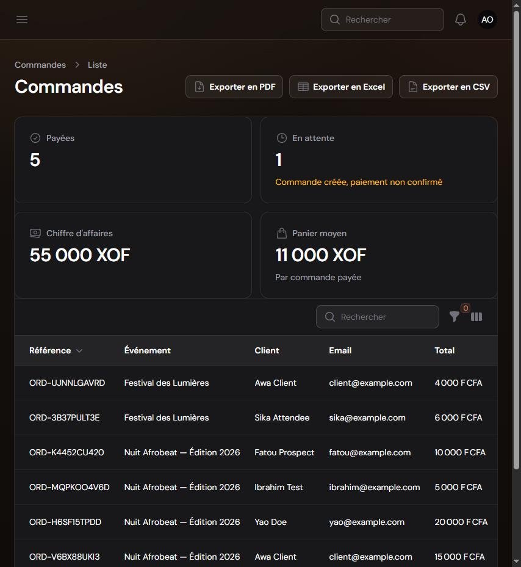
Task: Click the magnifier icon in top search
Action: (335, 20)
